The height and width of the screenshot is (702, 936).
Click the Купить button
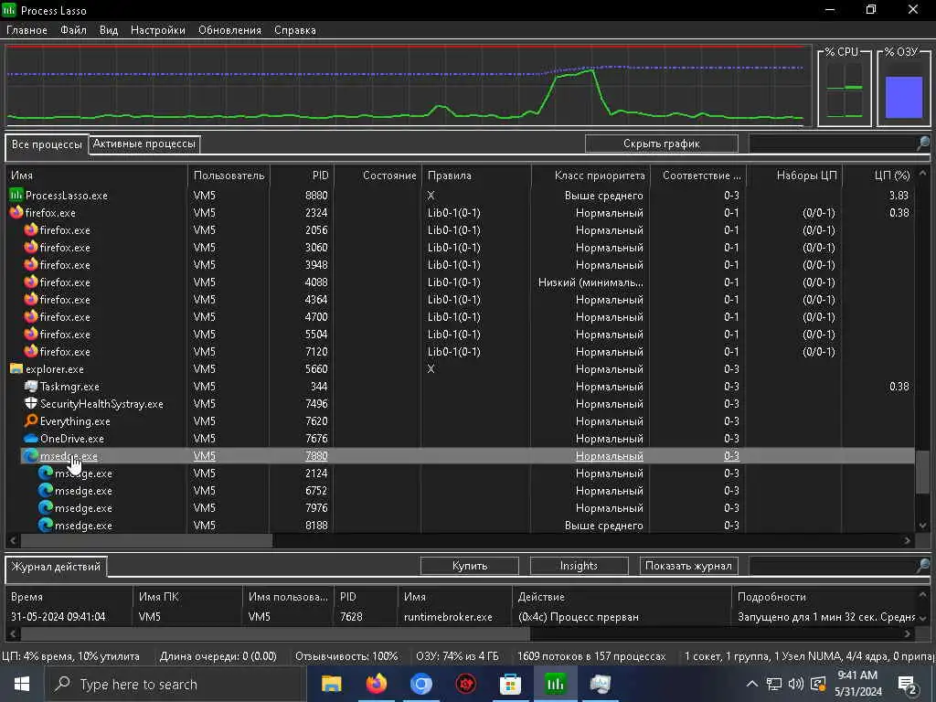(470, 565)
